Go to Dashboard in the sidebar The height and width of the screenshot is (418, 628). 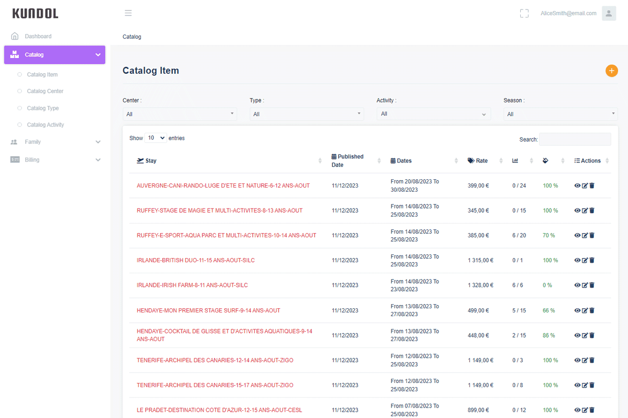point(38,37)
